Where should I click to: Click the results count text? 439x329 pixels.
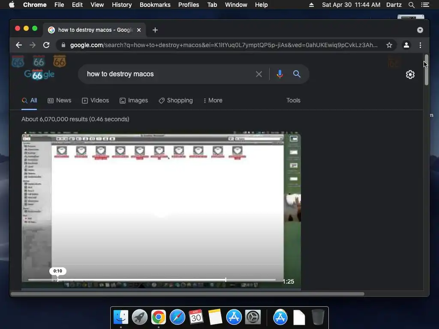click(75, 119)
